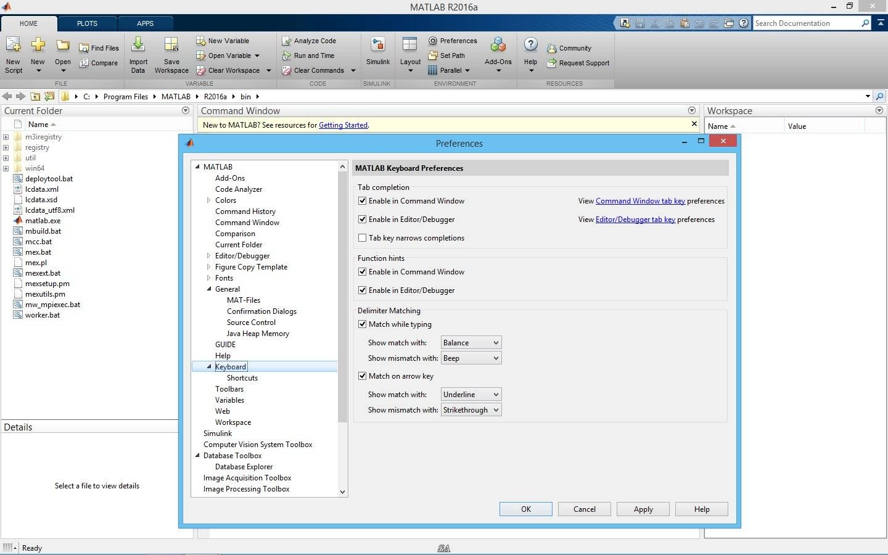
Task: Select deploytool.bat file
Action: (49, 179)
